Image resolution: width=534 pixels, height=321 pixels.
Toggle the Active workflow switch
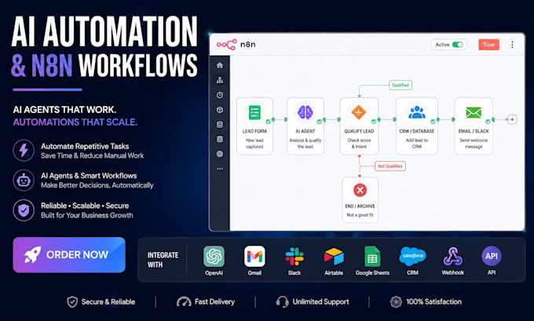458,45
